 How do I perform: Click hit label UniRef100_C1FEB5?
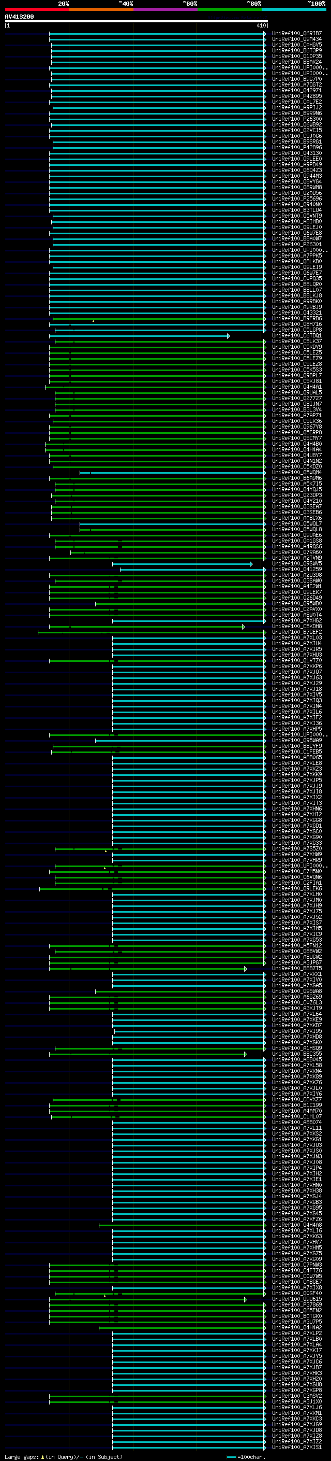297,751
